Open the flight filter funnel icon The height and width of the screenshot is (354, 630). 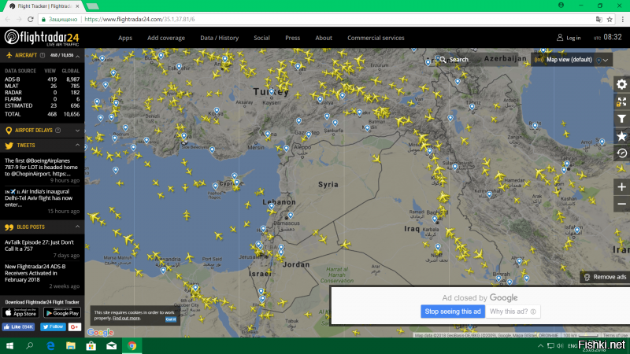[x=621, y=119]
